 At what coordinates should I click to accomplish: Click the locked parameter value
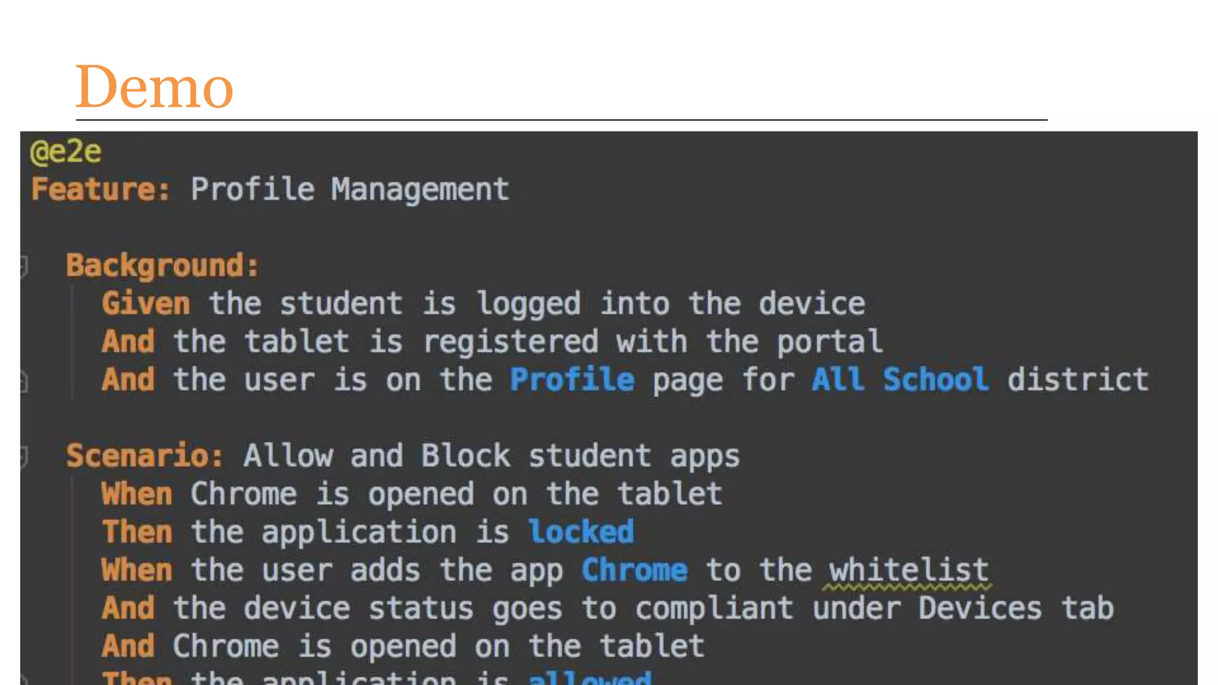(581, 532)
